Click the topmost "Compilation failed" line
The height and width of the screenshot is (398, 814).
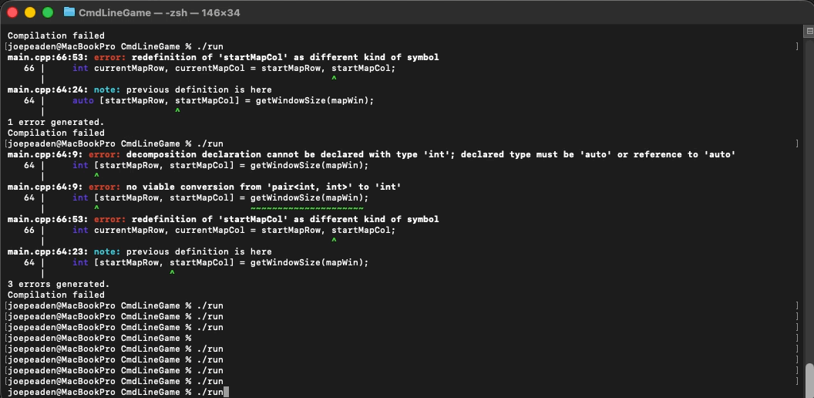tap(55, 35)
